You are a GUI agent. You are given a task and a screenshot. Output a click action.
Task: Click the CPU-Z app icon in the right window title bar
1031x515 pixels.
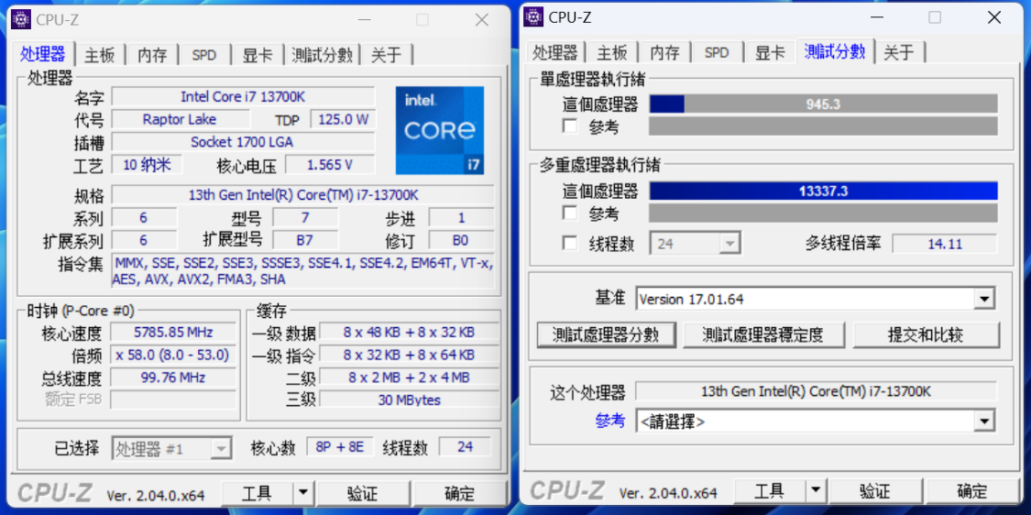pyautogui.click(x=533, y=17)
